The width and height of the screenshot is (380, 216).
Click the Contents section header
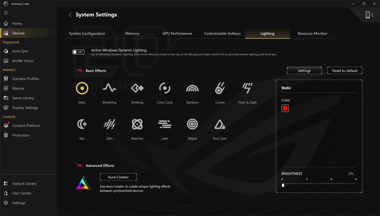coord(9,116)
